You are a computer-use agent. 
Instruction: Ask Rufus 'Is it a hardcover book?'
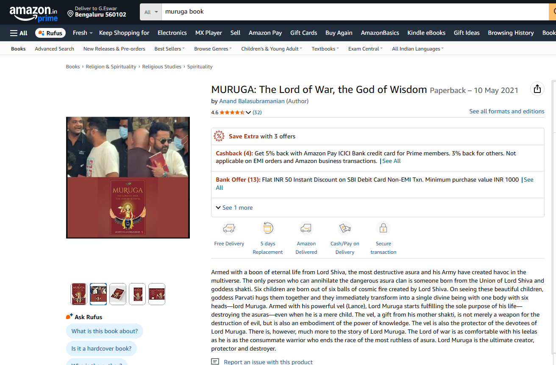point(101,348)
